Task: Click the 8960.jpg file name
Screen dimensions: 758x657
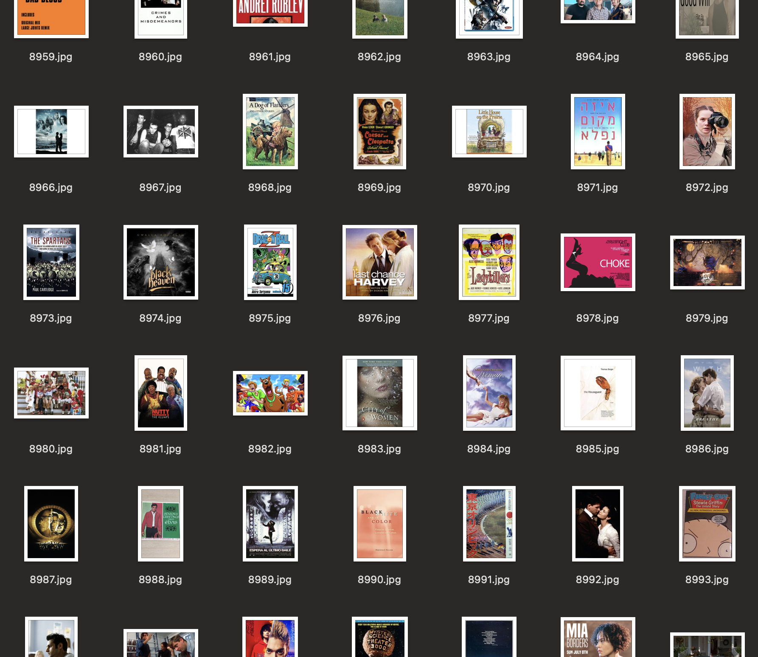Action: tap(160, 57)
